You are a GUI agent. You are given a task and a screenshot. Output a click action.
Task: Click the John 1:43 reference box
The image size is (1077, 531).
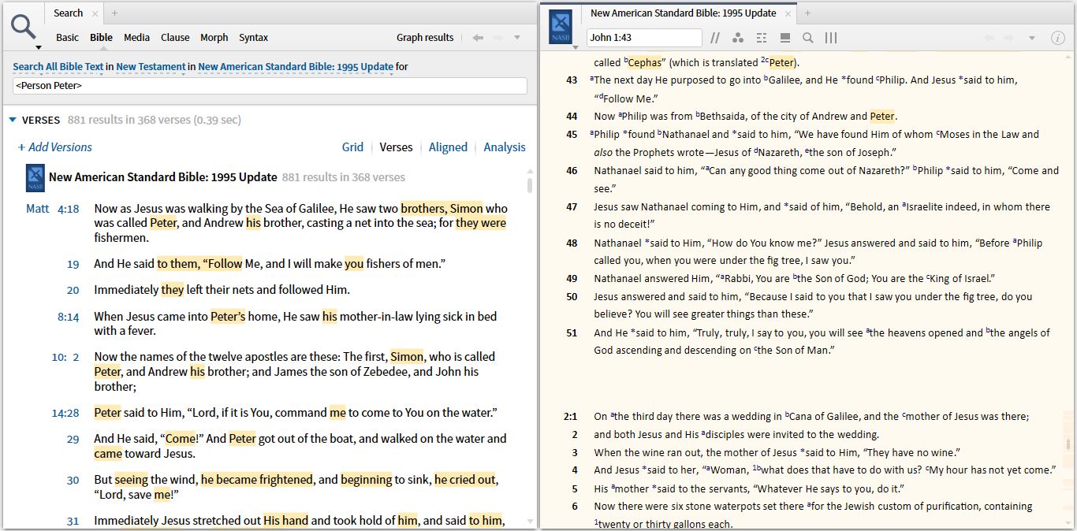[x=644, y=38]
